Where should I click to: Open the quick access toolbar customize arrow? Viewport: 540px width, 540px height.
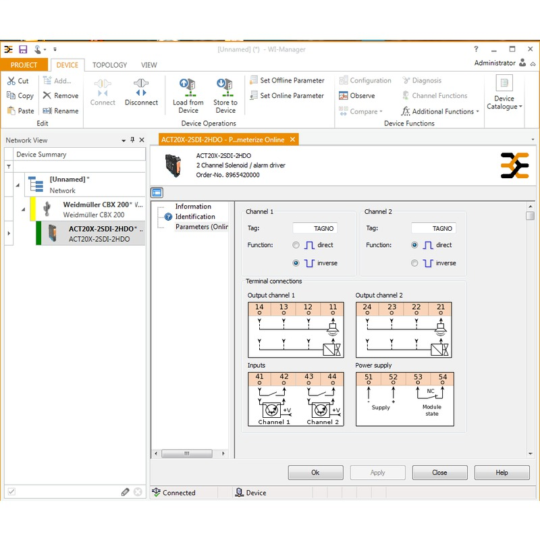(55, 49)
